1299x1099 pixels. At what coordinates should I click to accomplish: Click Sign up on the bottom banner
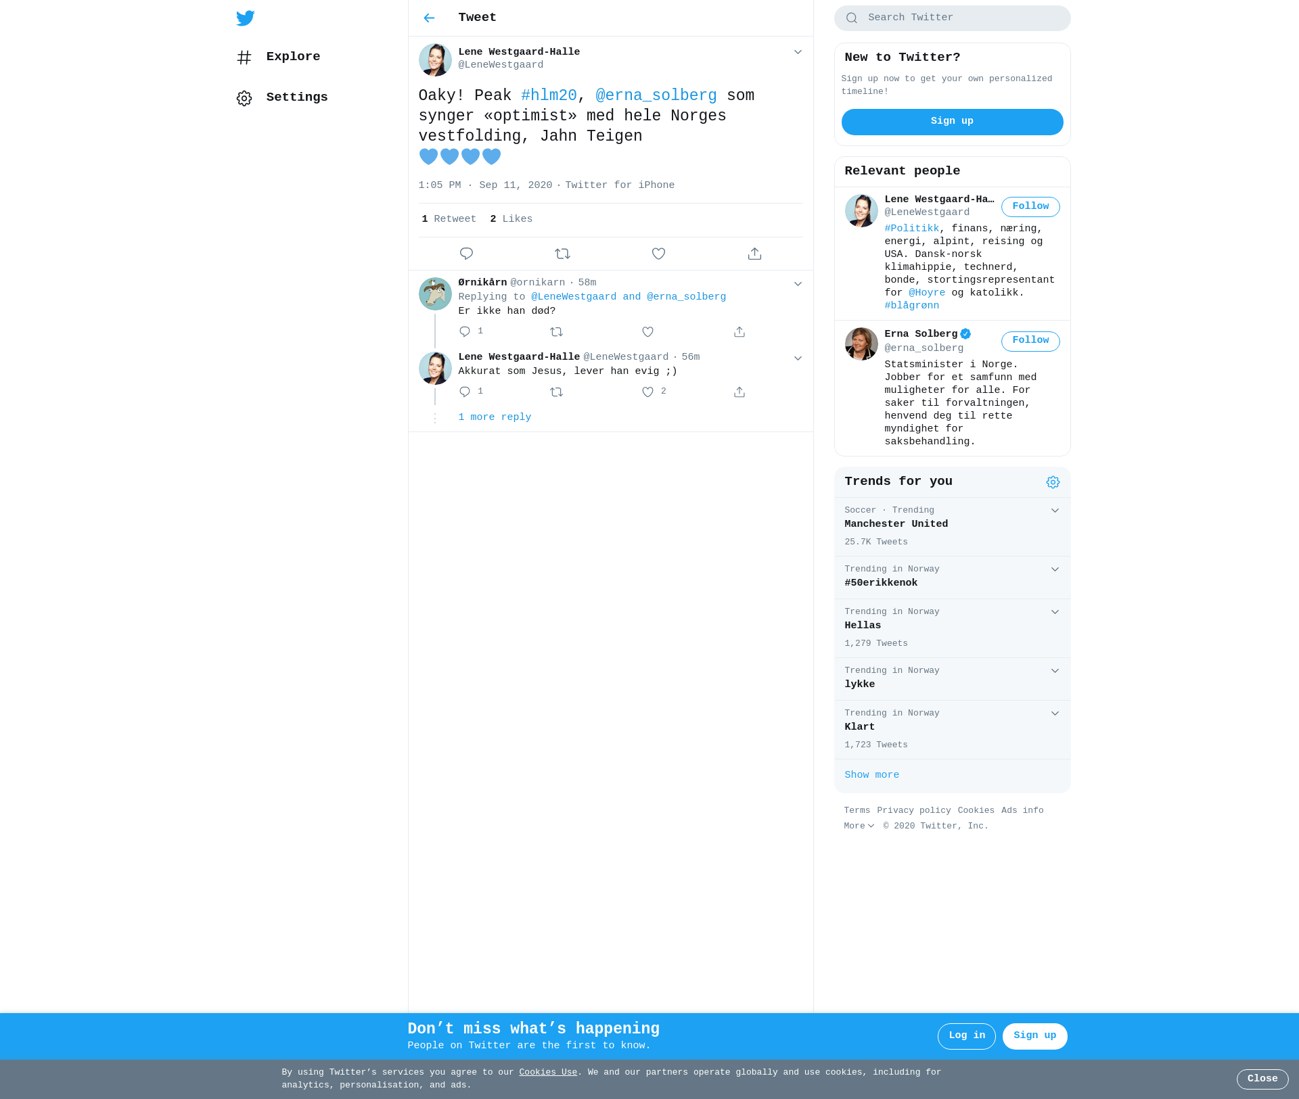click(x=1034, y=1036)
